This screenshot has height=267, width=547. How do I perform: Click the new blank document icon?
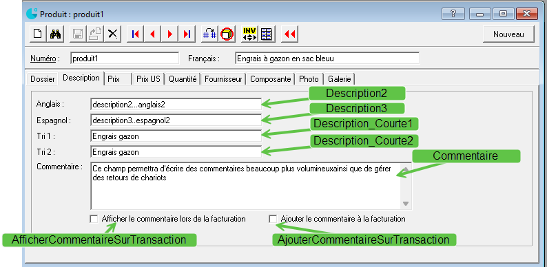pos(38,34)
